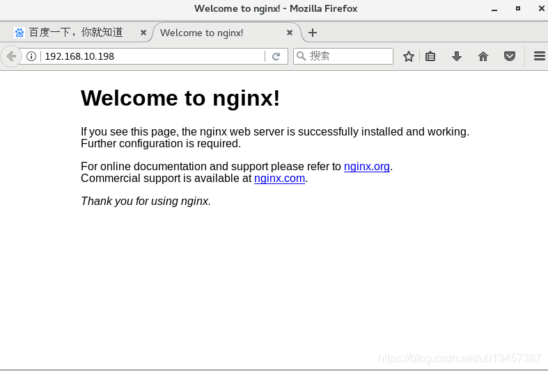Save page to Pocket icon
Screen dimensions: 548x371
pyautogui.click(x=510, y=56)
